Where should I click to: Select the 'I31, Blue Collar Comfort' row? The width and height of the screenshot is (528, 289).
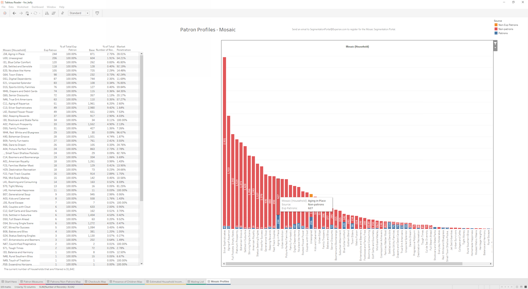click(x=71, y=62)
